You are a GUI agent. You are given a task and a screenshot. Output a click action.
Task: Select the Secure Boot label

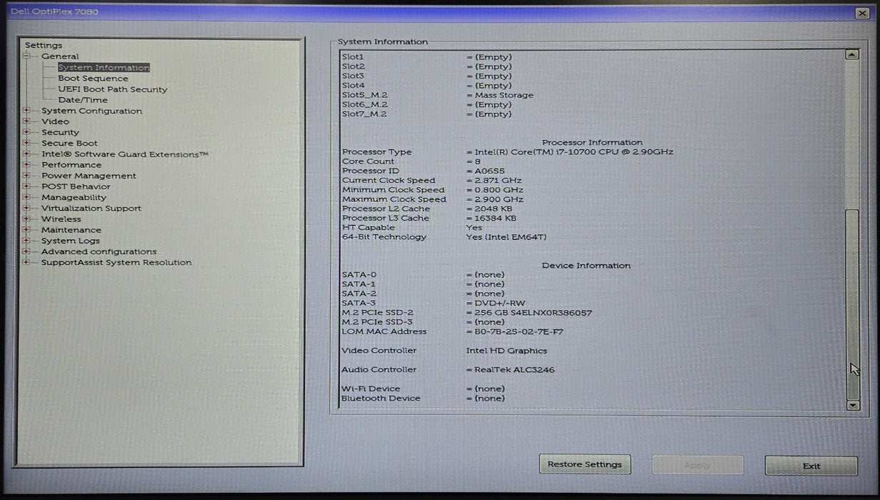tap(69, 143)
